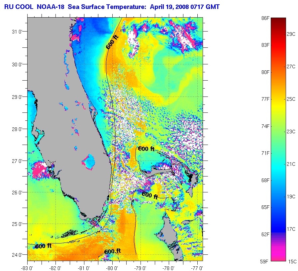The width and height of the screenshot is (298, 271).
Task: Click the '17C' colorbar label
Action: [291, 229]
